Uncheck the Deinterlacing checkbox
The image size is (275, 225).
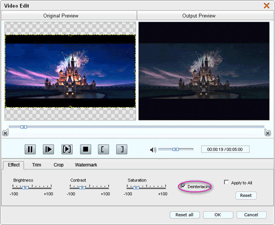183,186
